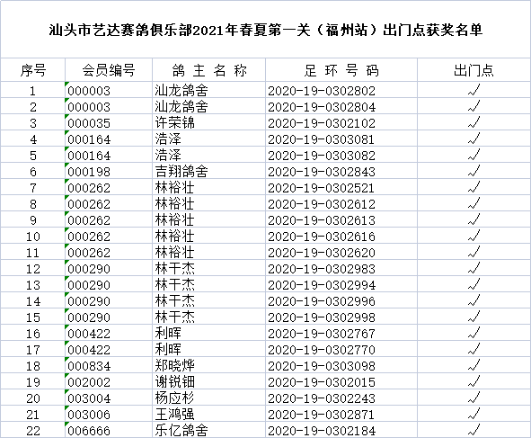This screenshot has height=438, width=531.
Task: Select checkmark in row 1 出门点 column
Action: [473, 90]
